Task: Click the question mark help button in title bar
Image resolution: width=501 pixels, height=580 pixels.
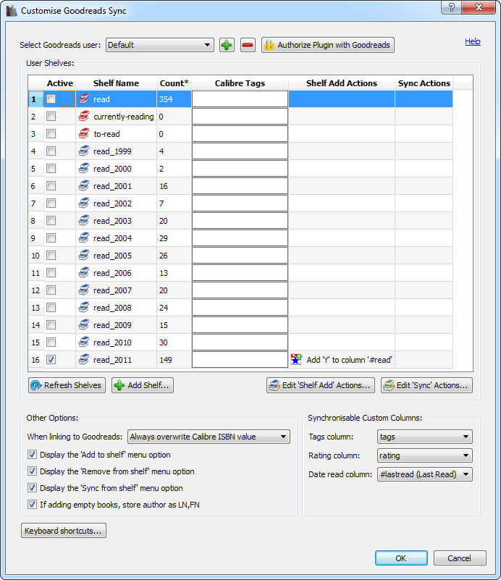Action: pyautogui.click(x=452, y=7)
